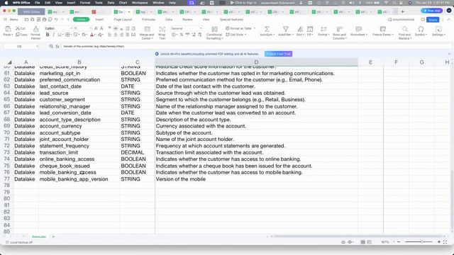454x255 pixels.
Task: Click the blue Share button
Action: point(433,20)
